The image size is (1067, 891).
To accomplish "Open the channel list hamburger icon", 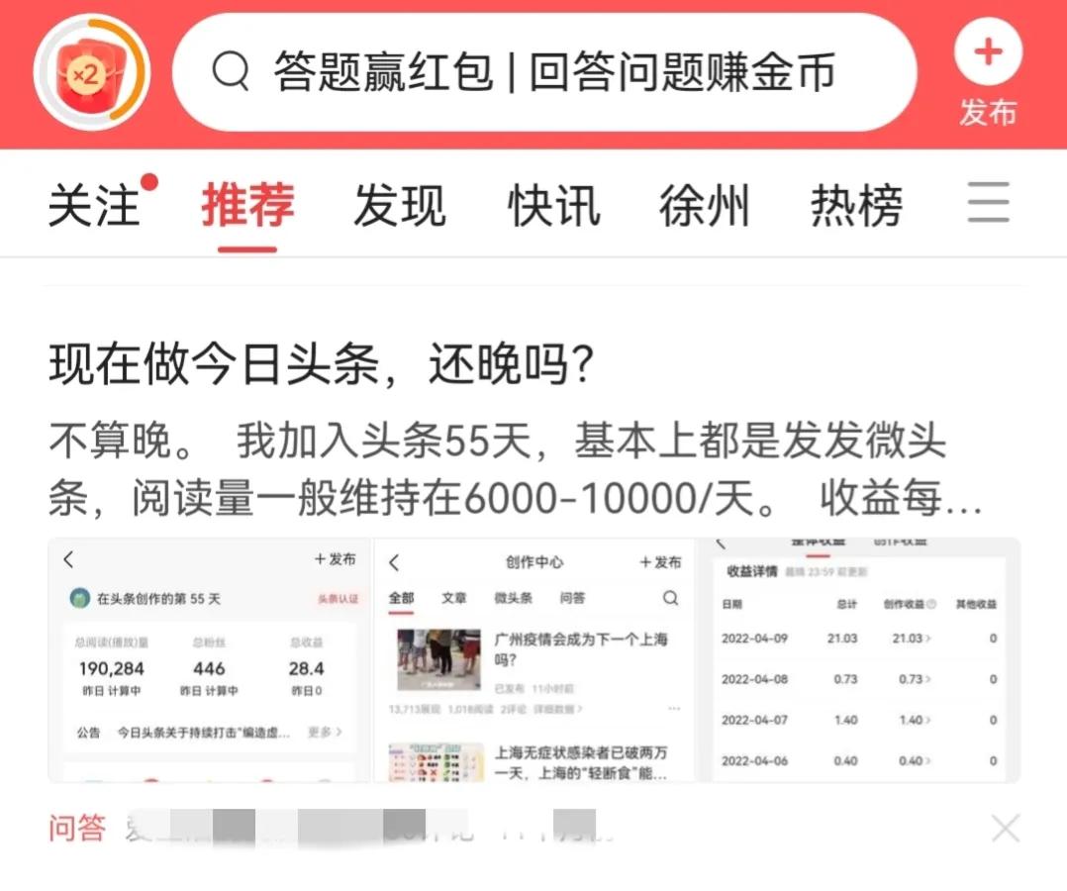I will (988, 203).
